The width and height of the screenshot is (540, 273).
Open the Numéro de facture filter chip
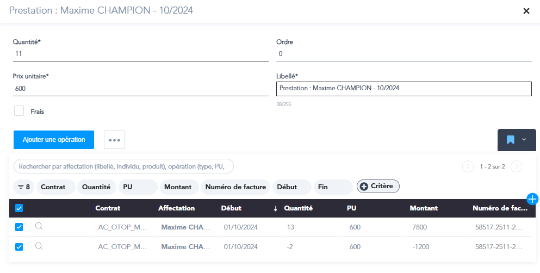235,187
